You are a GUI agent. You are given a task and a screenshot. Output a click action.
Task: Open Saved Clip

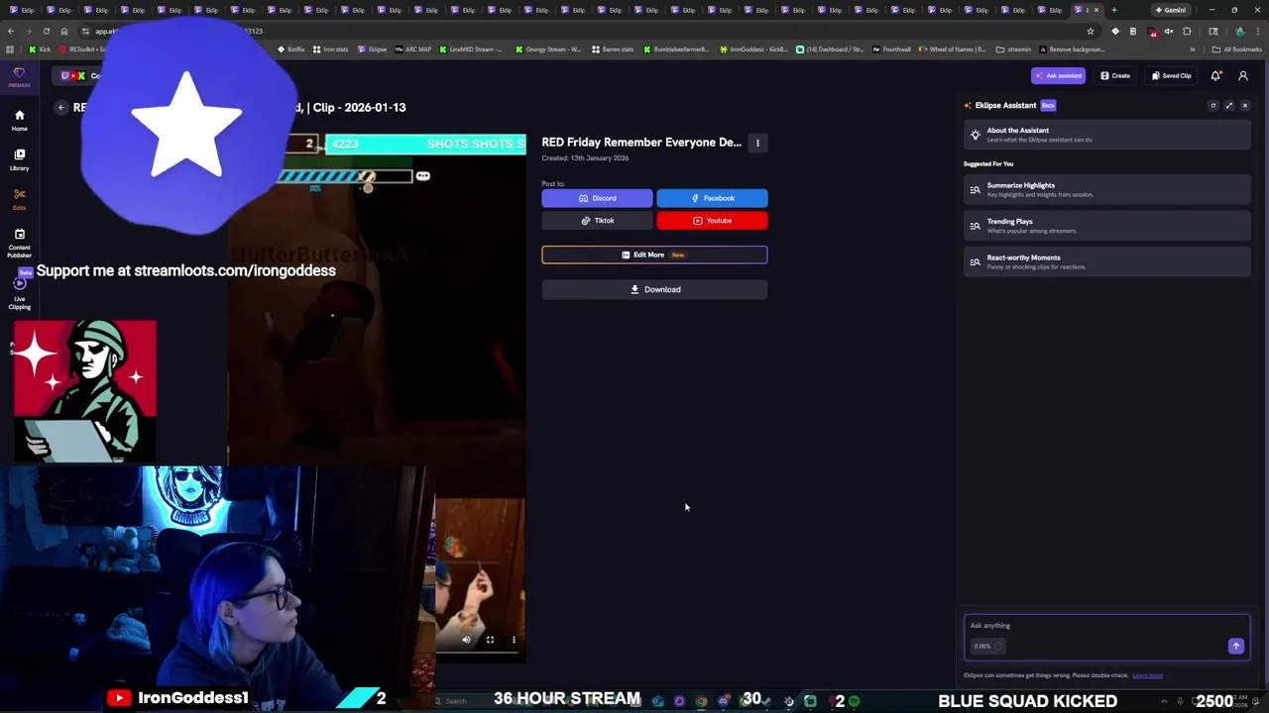tap(1171, 75)
